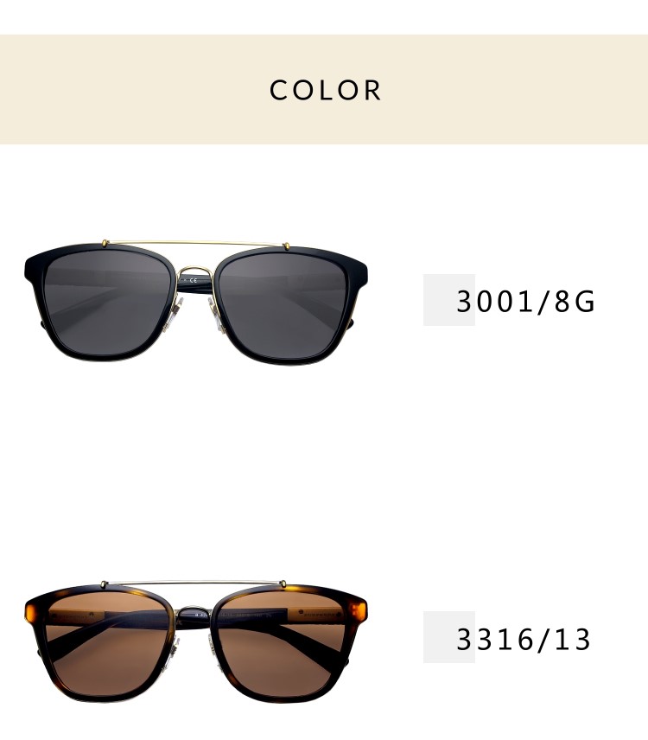Click the COLOR section heading

click(x=325, y=90)
